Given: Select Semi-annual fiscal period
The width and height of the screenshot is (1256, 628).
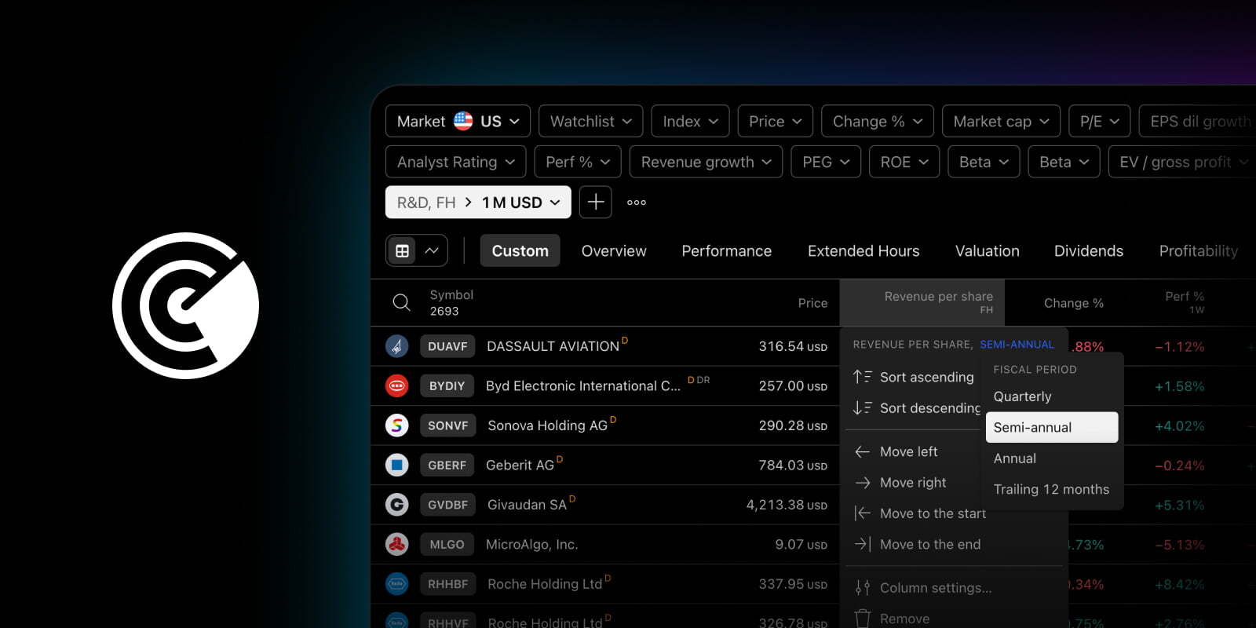Looking at the screenshot, I should pos(1052,427).
